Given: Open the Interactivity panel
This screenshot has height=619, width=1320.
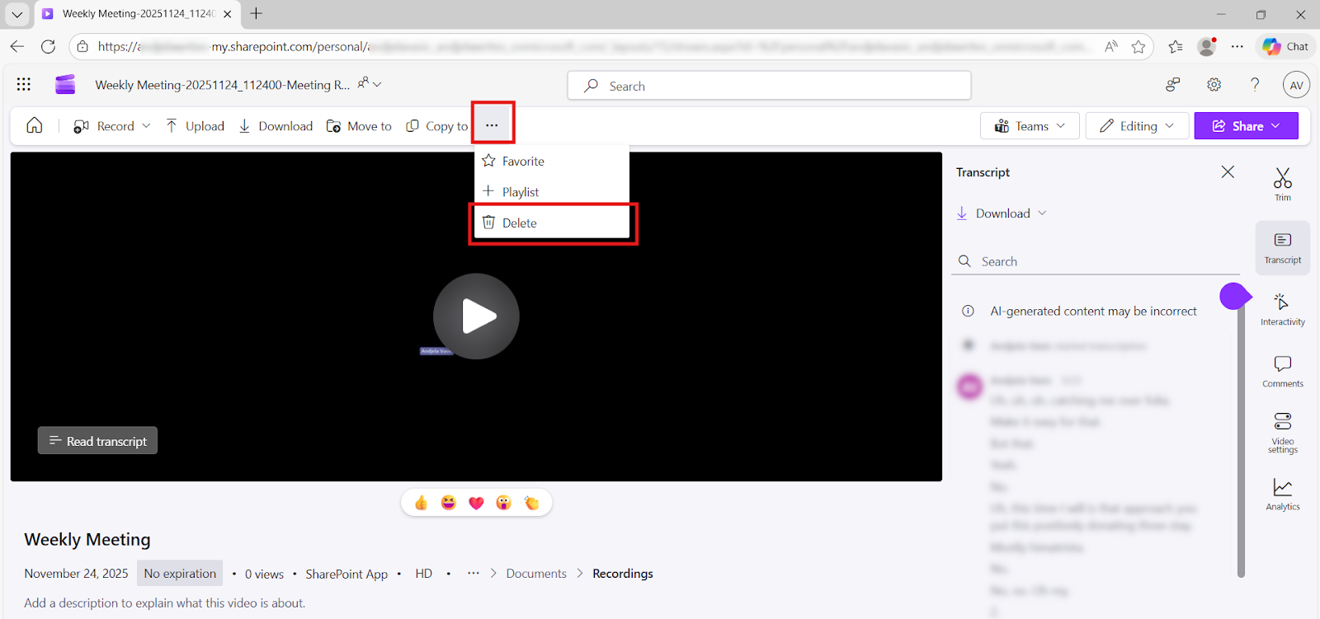Looking at the screenshot, I should coord(1282,309).
